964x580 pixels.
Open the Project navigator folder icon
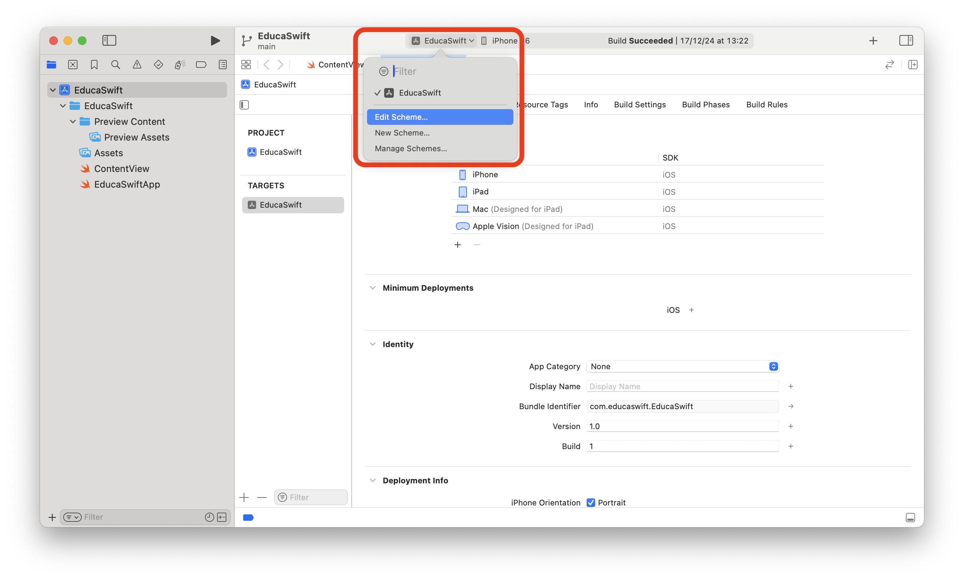51,65
